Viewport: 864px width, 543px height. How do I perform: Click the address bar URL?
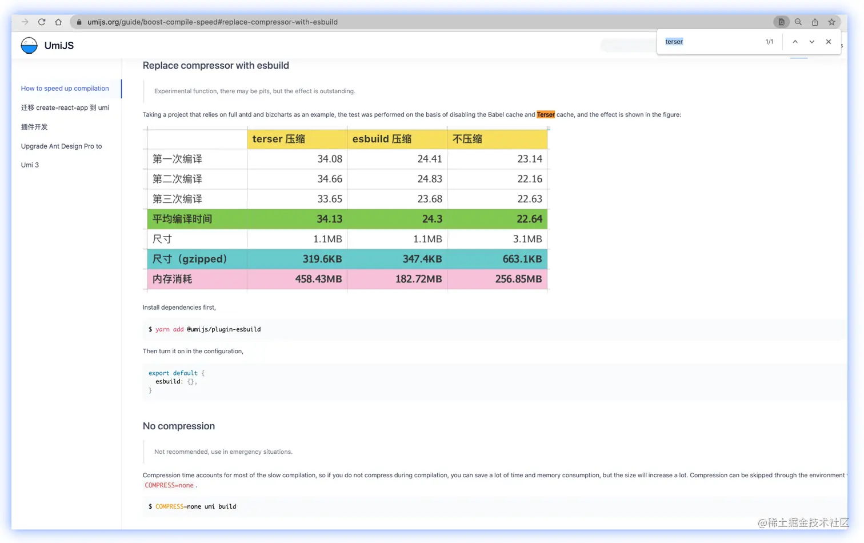tap(213, 22)
